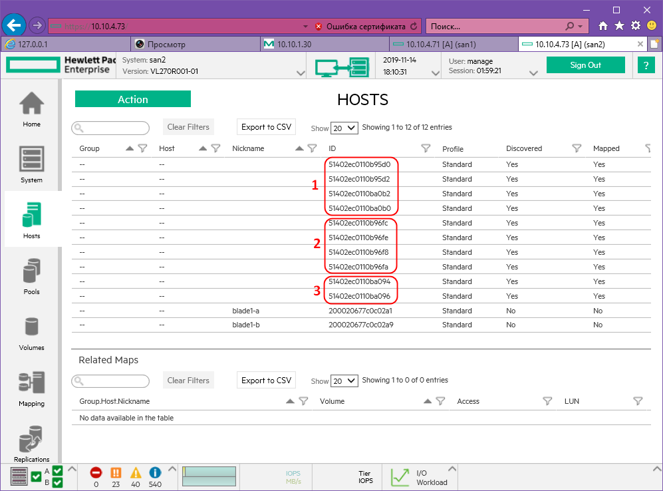Open the address bar history dropdown
Screen dimensions: 663x491
305,26
